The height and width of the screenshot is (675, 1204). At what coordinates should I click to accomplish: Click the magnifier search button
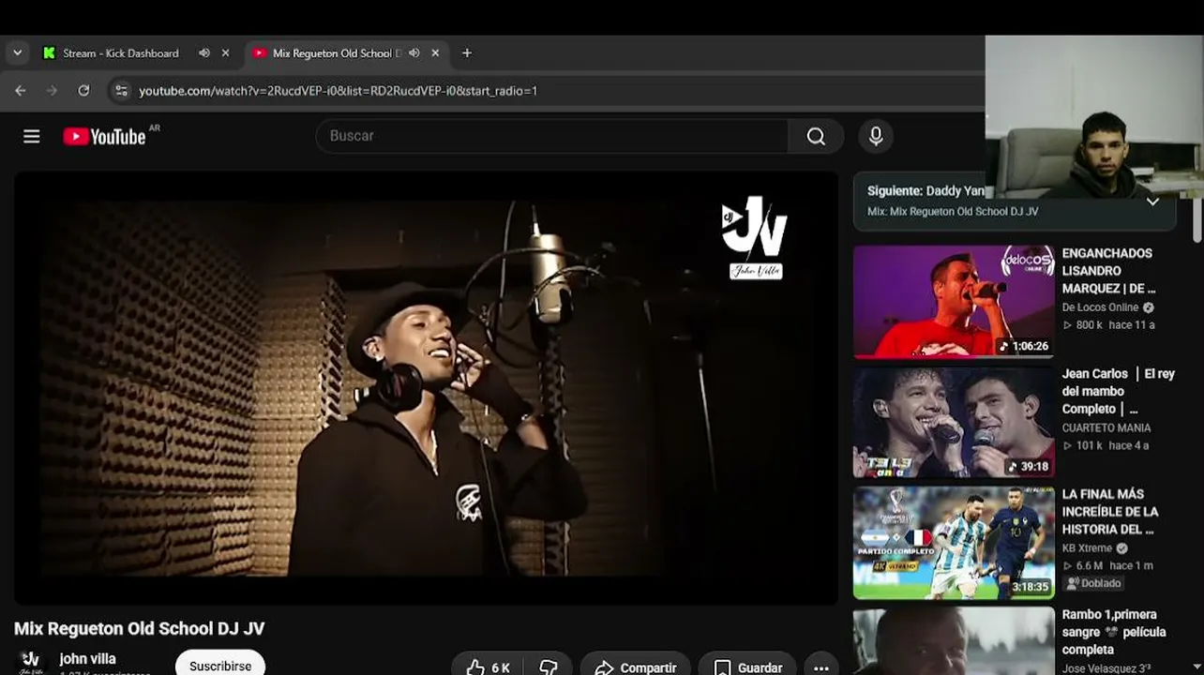pos(816,136)
